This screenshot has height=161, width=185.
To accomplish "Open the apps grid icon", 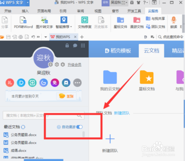I will (83, 45).
